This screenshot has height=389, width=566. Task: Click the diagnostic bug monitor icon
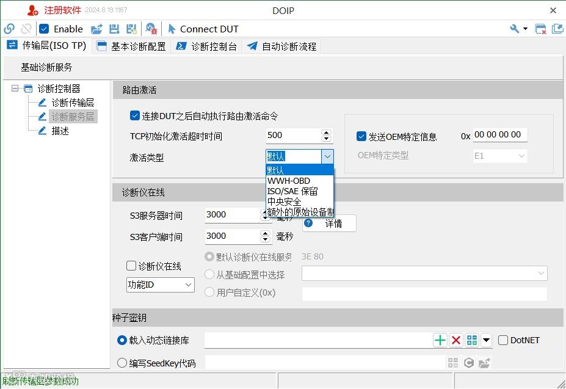151,29
